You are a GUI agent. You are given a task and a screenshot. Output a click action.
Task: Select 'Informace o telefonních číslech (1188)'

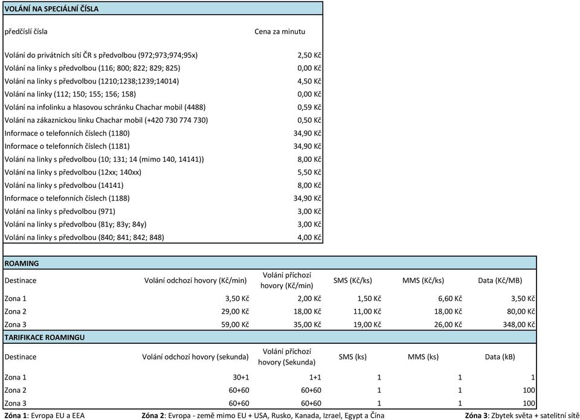click(163, 198)
